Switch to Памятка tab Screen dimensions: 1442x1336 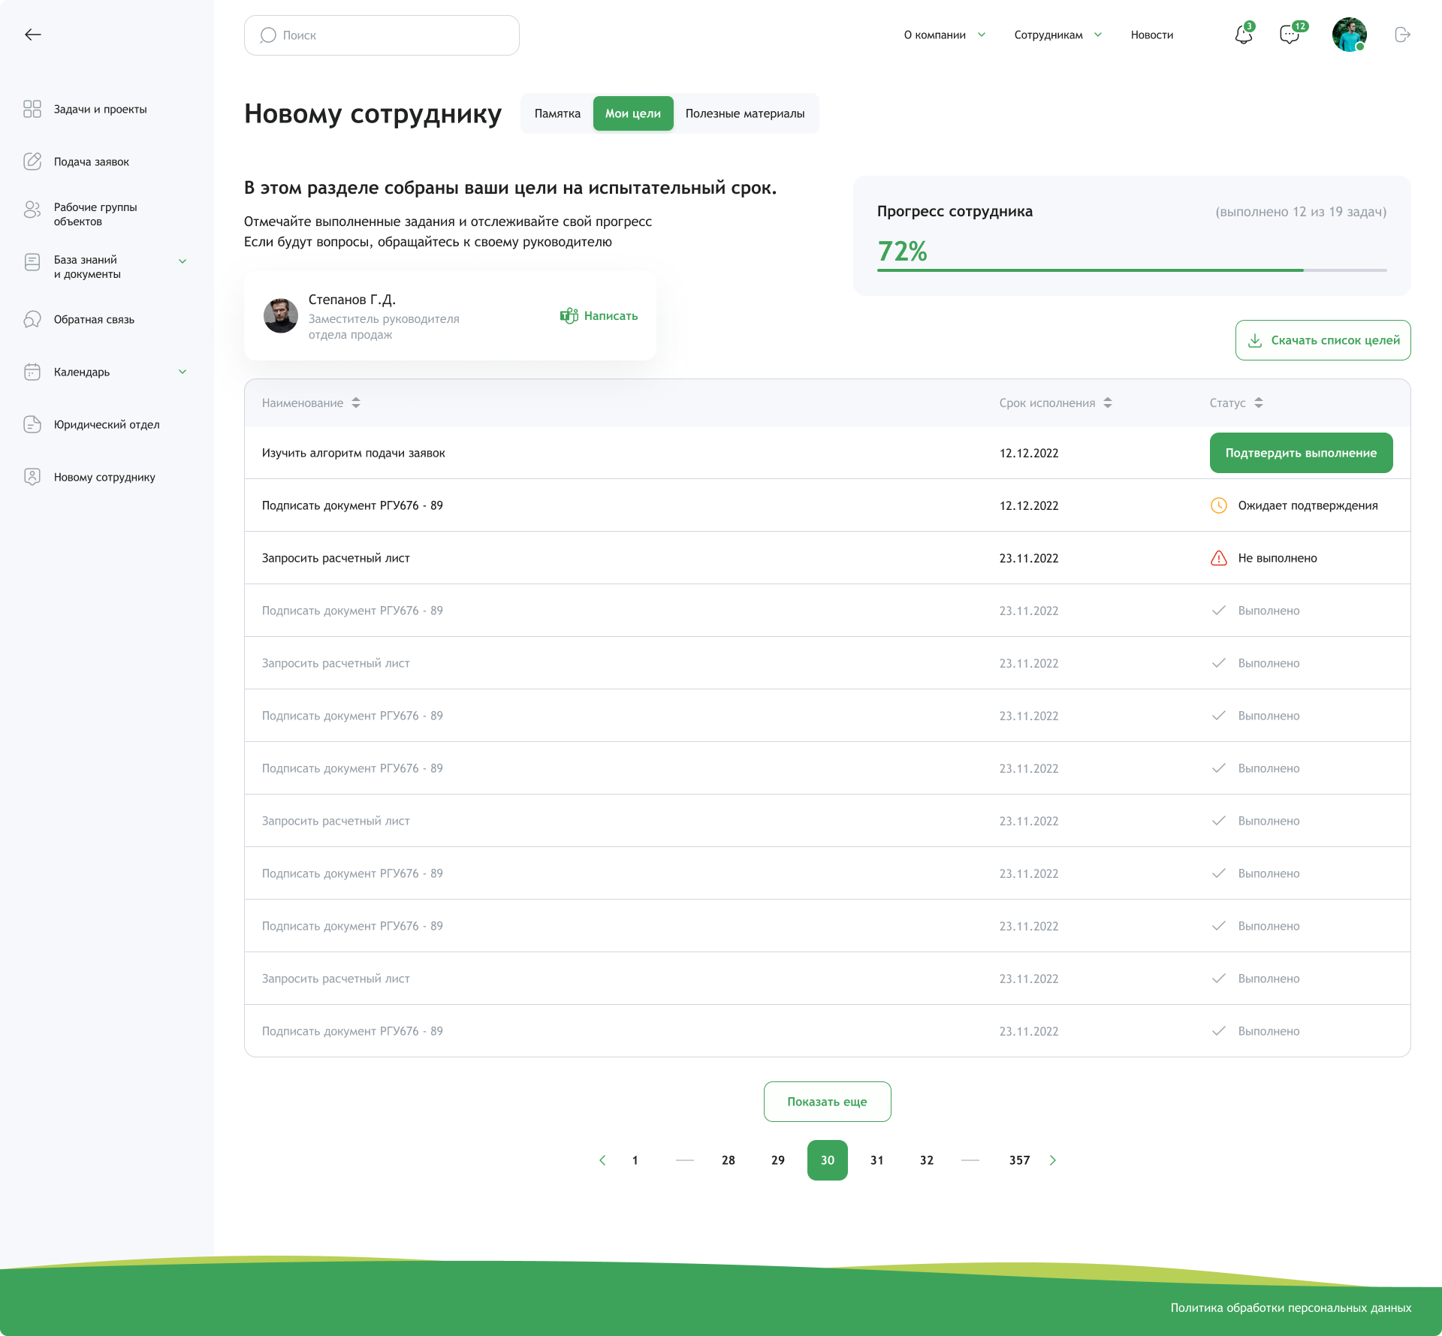557,113
